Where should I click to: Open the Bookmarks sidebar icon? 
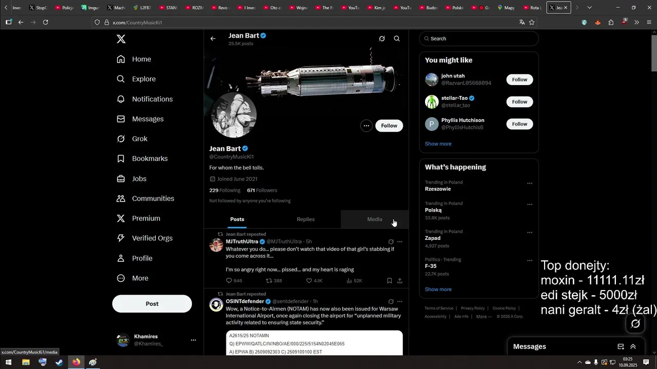tap(121, 159)
